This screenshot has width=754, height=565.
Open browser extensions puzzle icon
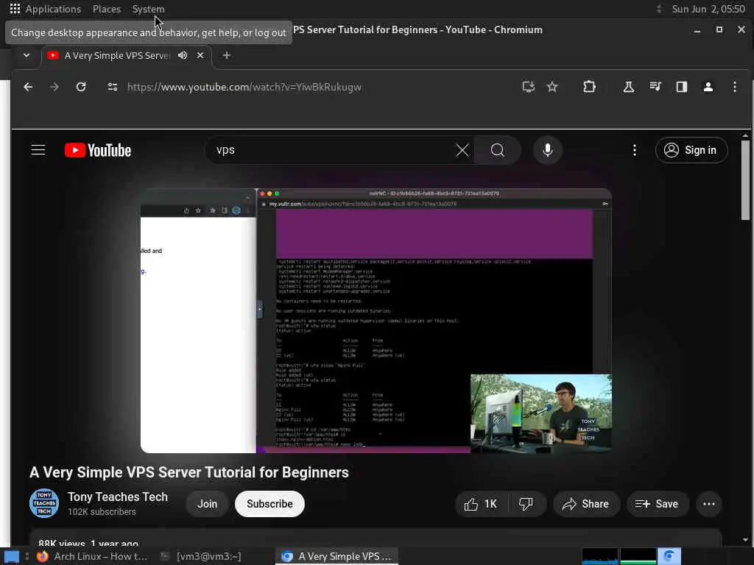(x=589, y=87)
